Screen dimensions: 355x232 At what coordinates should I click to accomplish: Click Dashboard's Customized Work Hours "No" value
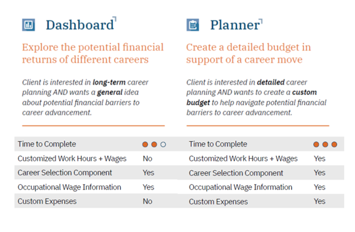click(x=148, y=159)
